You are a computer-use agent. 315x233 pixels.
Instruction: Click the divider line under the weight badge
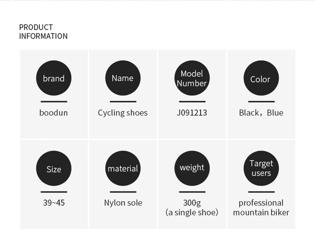coord(192,192)
